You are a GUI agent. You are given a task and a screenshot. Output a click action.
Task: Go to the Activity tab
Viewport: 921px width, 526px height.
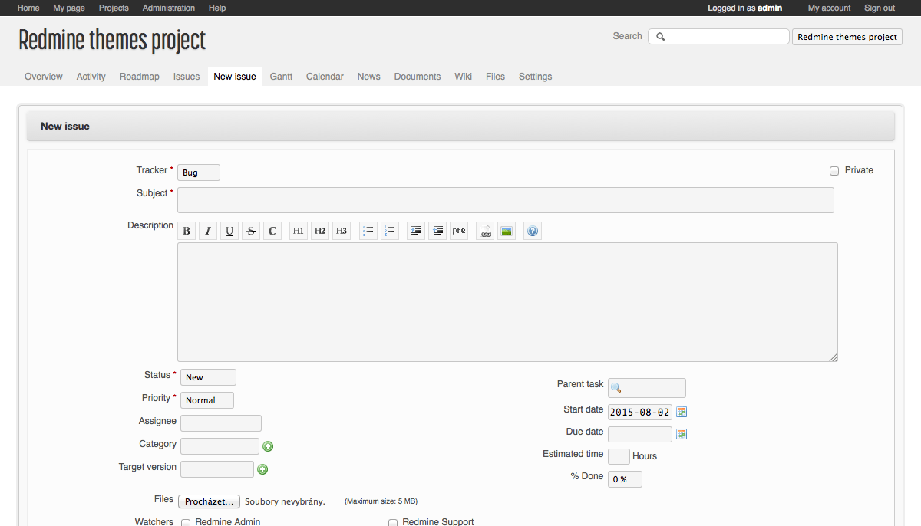coord(91,77)
